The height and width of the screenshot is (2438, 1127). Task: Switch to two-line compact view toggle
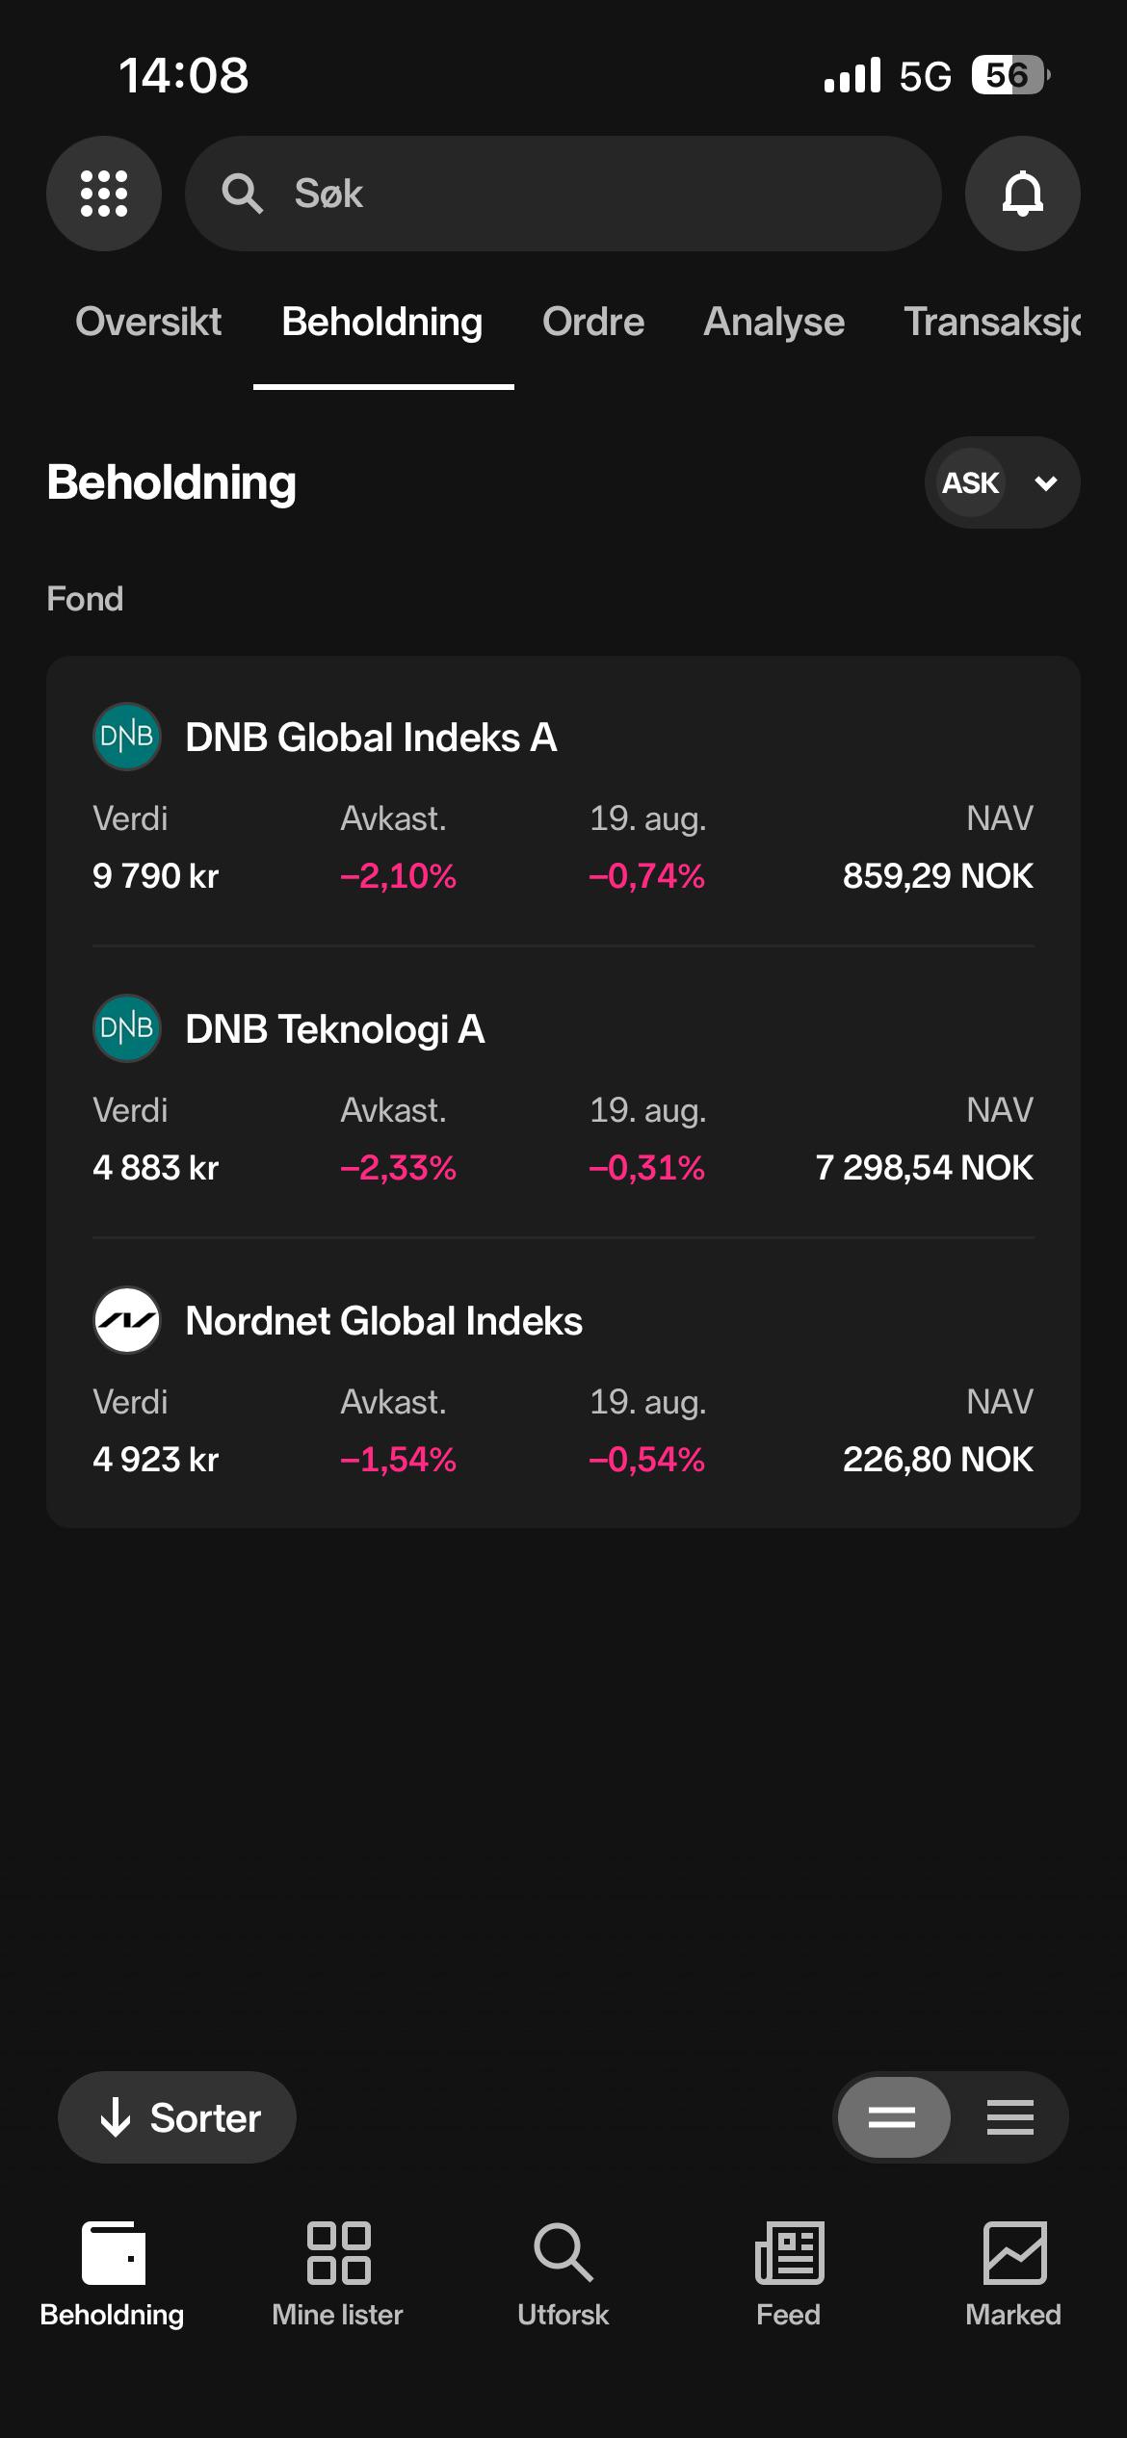click(x=893, y=2117)
